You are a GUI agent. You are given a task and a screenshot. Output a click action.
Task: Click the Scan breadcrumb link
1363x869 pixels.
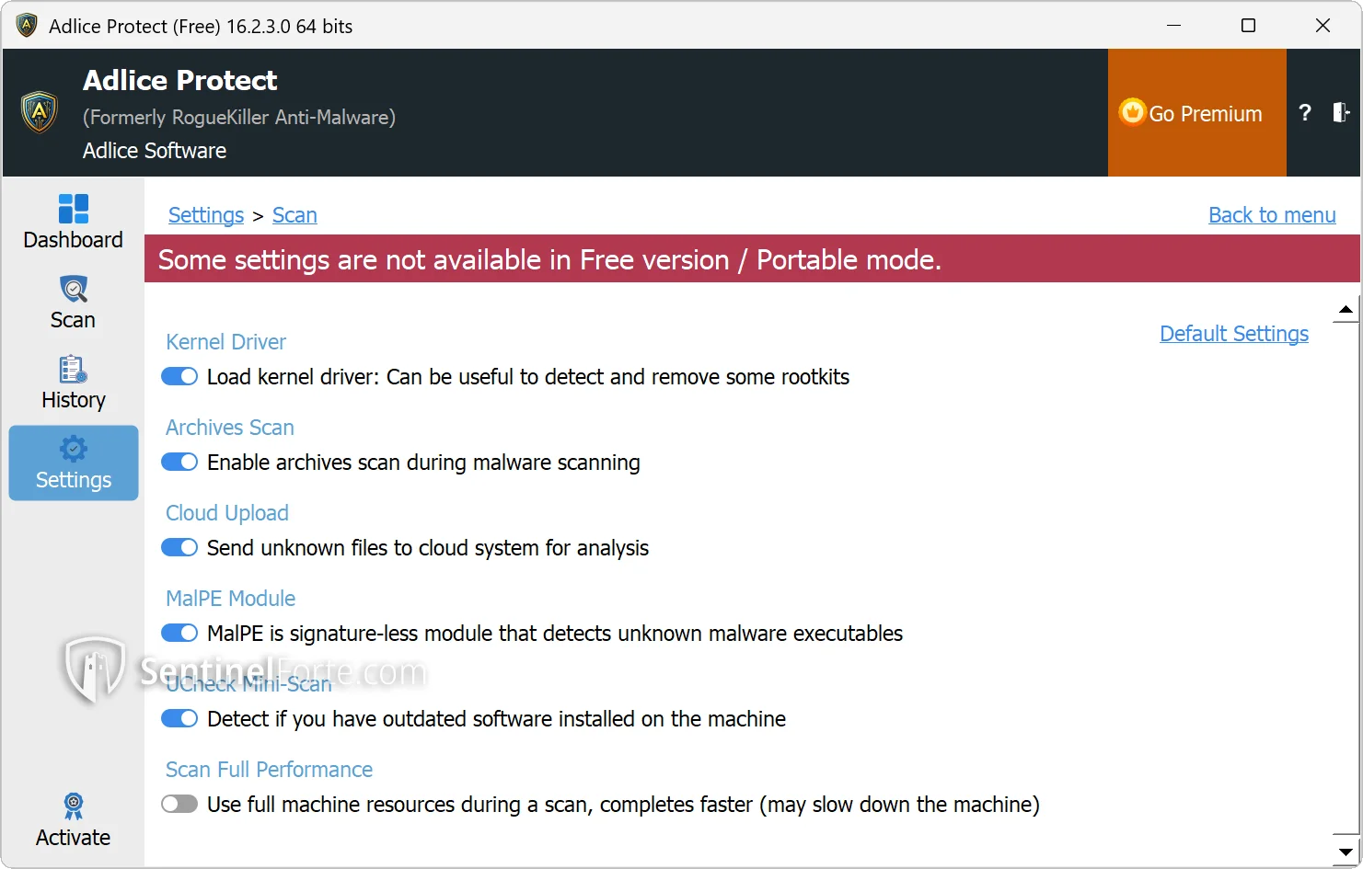pyautogui.click(x=295, y=215)
